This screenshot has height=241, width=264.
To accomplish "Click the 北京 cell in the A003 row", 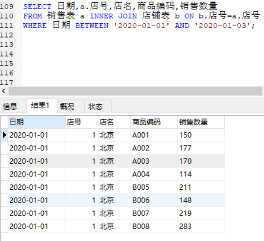I will pyautogui.click(x=114, y=161).
